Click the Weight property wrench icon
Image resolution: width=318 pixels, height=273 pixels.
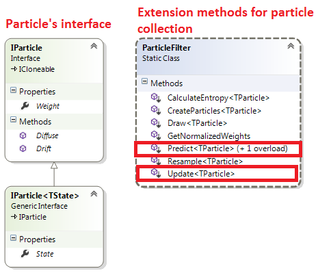click(x=25, y=106)
